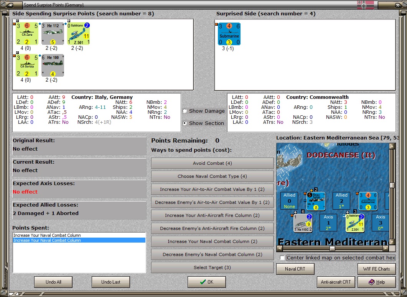Confirm with the OK button
Screen dimensions: 407x297
coord(207,282)
